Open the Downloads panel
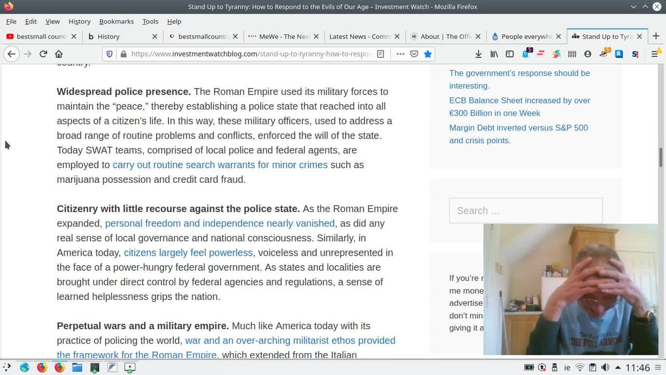The width and height of the screenshot is (666, 375). point(478,54)
